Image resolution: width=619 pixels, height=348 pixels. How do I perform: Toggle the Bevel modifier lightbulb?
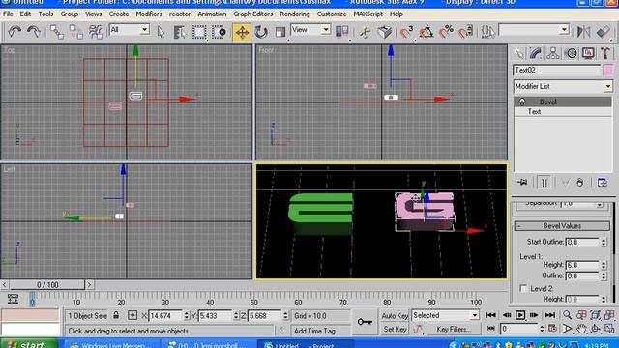pyautogui.click(x=522, y=101)
